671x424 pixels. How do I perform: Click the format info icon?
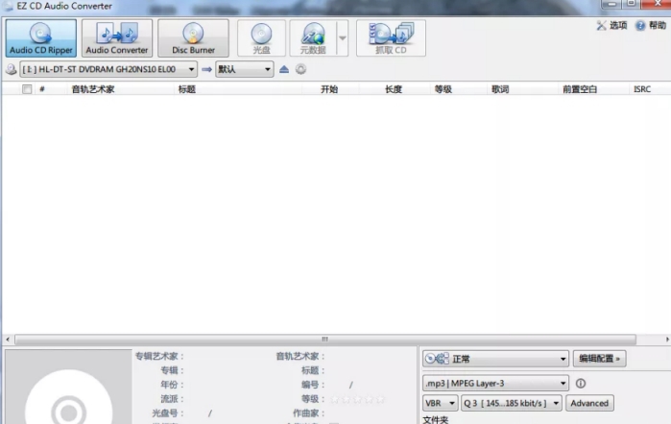tap(581, 384)
